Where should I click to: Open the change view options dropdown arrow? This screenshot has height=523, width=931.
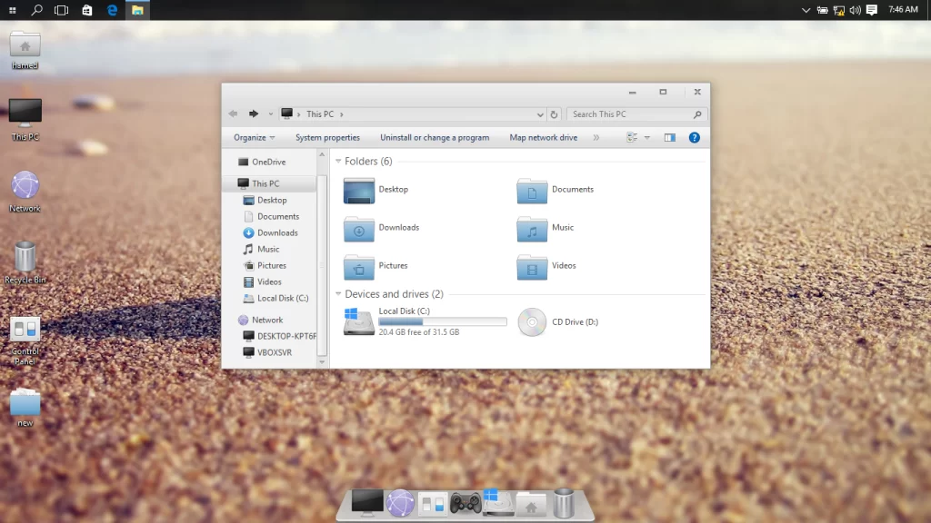[x=647, y=138]
